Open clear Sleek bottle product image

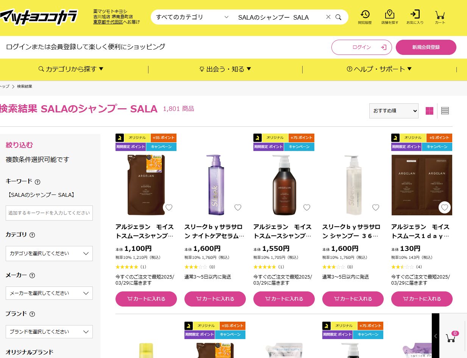coord(353,185)
